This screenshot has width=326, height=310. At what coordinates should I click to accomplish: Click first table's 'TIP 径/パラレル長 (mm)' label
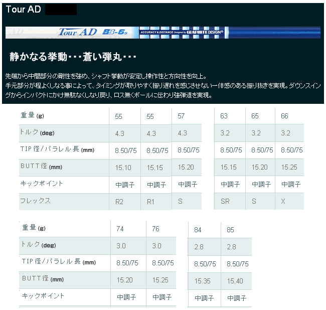(x=57, y=149)
